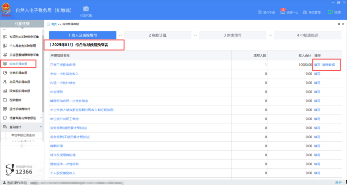Go to step 4 申报表报送 tab
The width and height of the screenshot is (347, 185).
307,35
